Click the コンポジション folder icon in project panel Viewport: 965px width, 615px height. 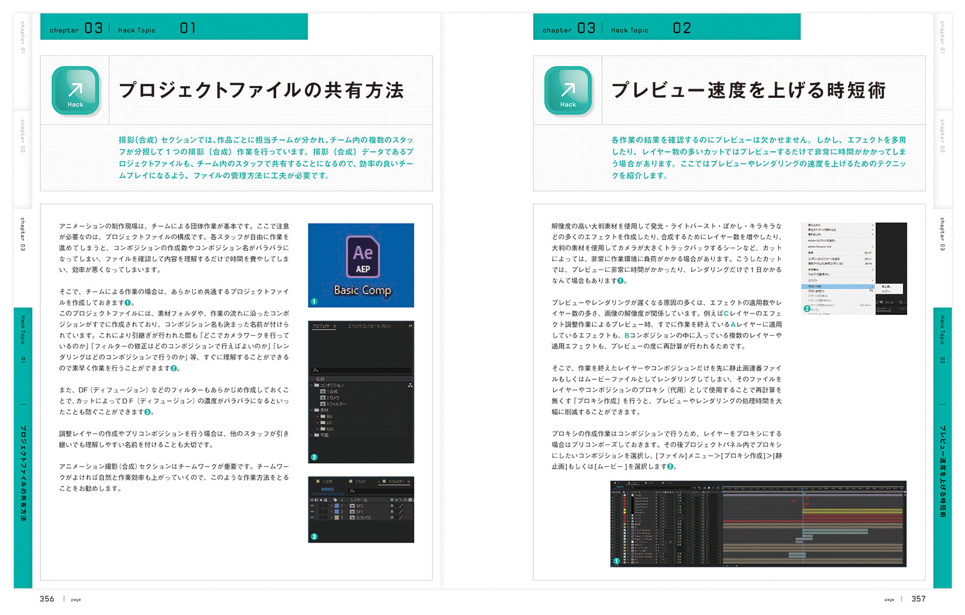317,385
